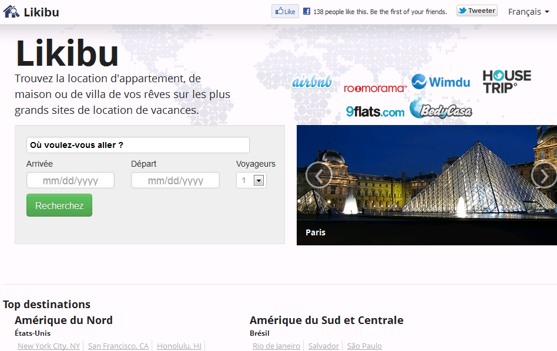Click the airbnb logo

coord(312,82)
